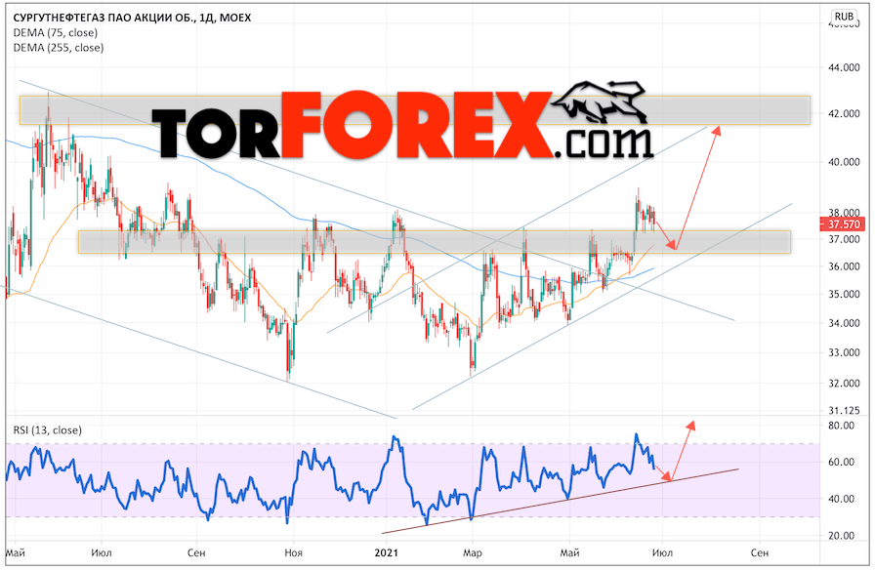This screenshot has height=570, width=875.
Task: Click the Ноя time axis label
Action: click(x=294, y=552)
